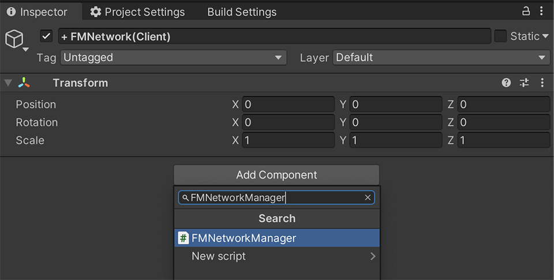
Task: Open Transform help reference icon
Action: coord(506,83)
